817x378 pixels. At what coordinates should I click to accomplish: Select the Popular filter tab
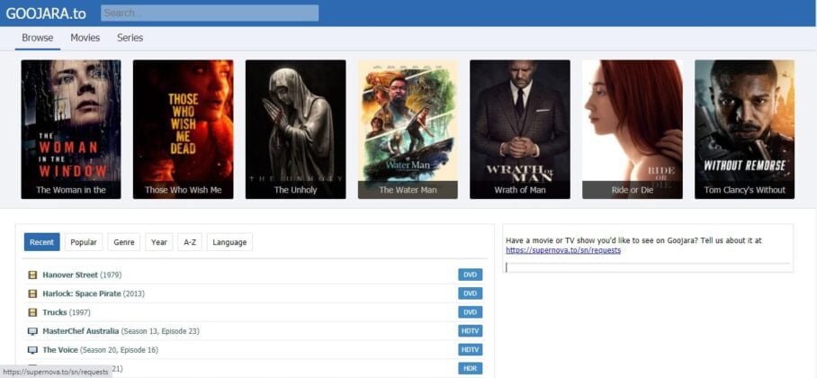[84, 242]
